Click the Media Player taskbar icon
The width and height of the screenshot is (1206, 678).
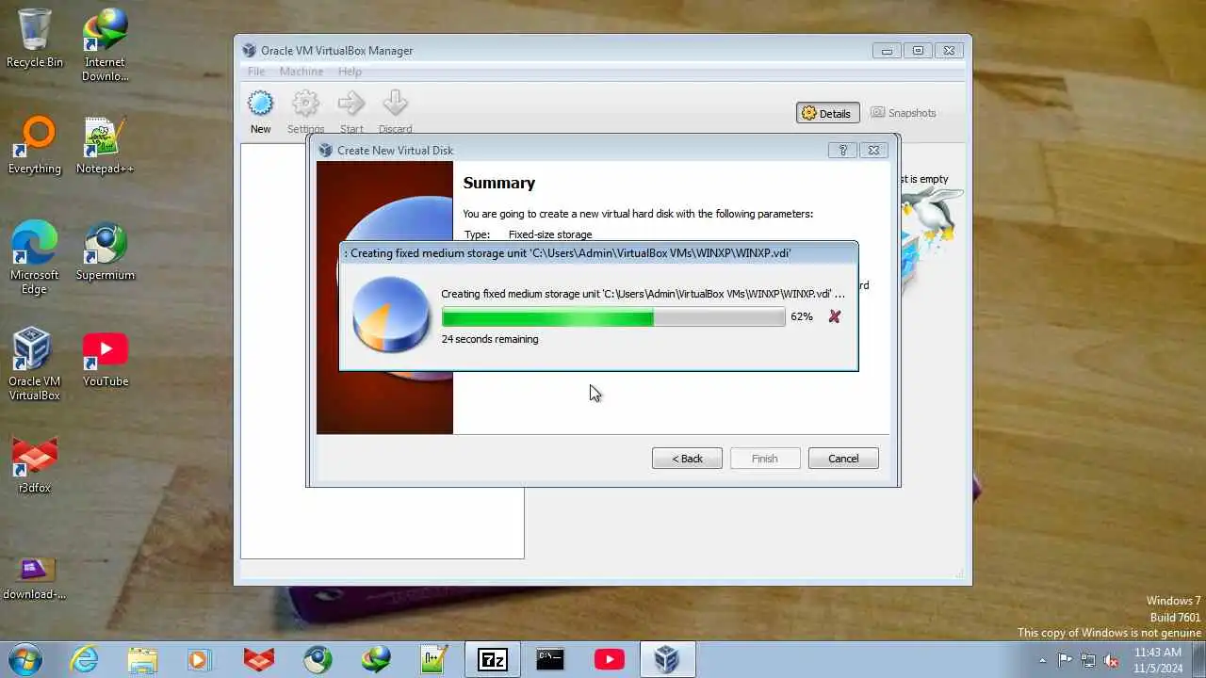click(200, 659)
